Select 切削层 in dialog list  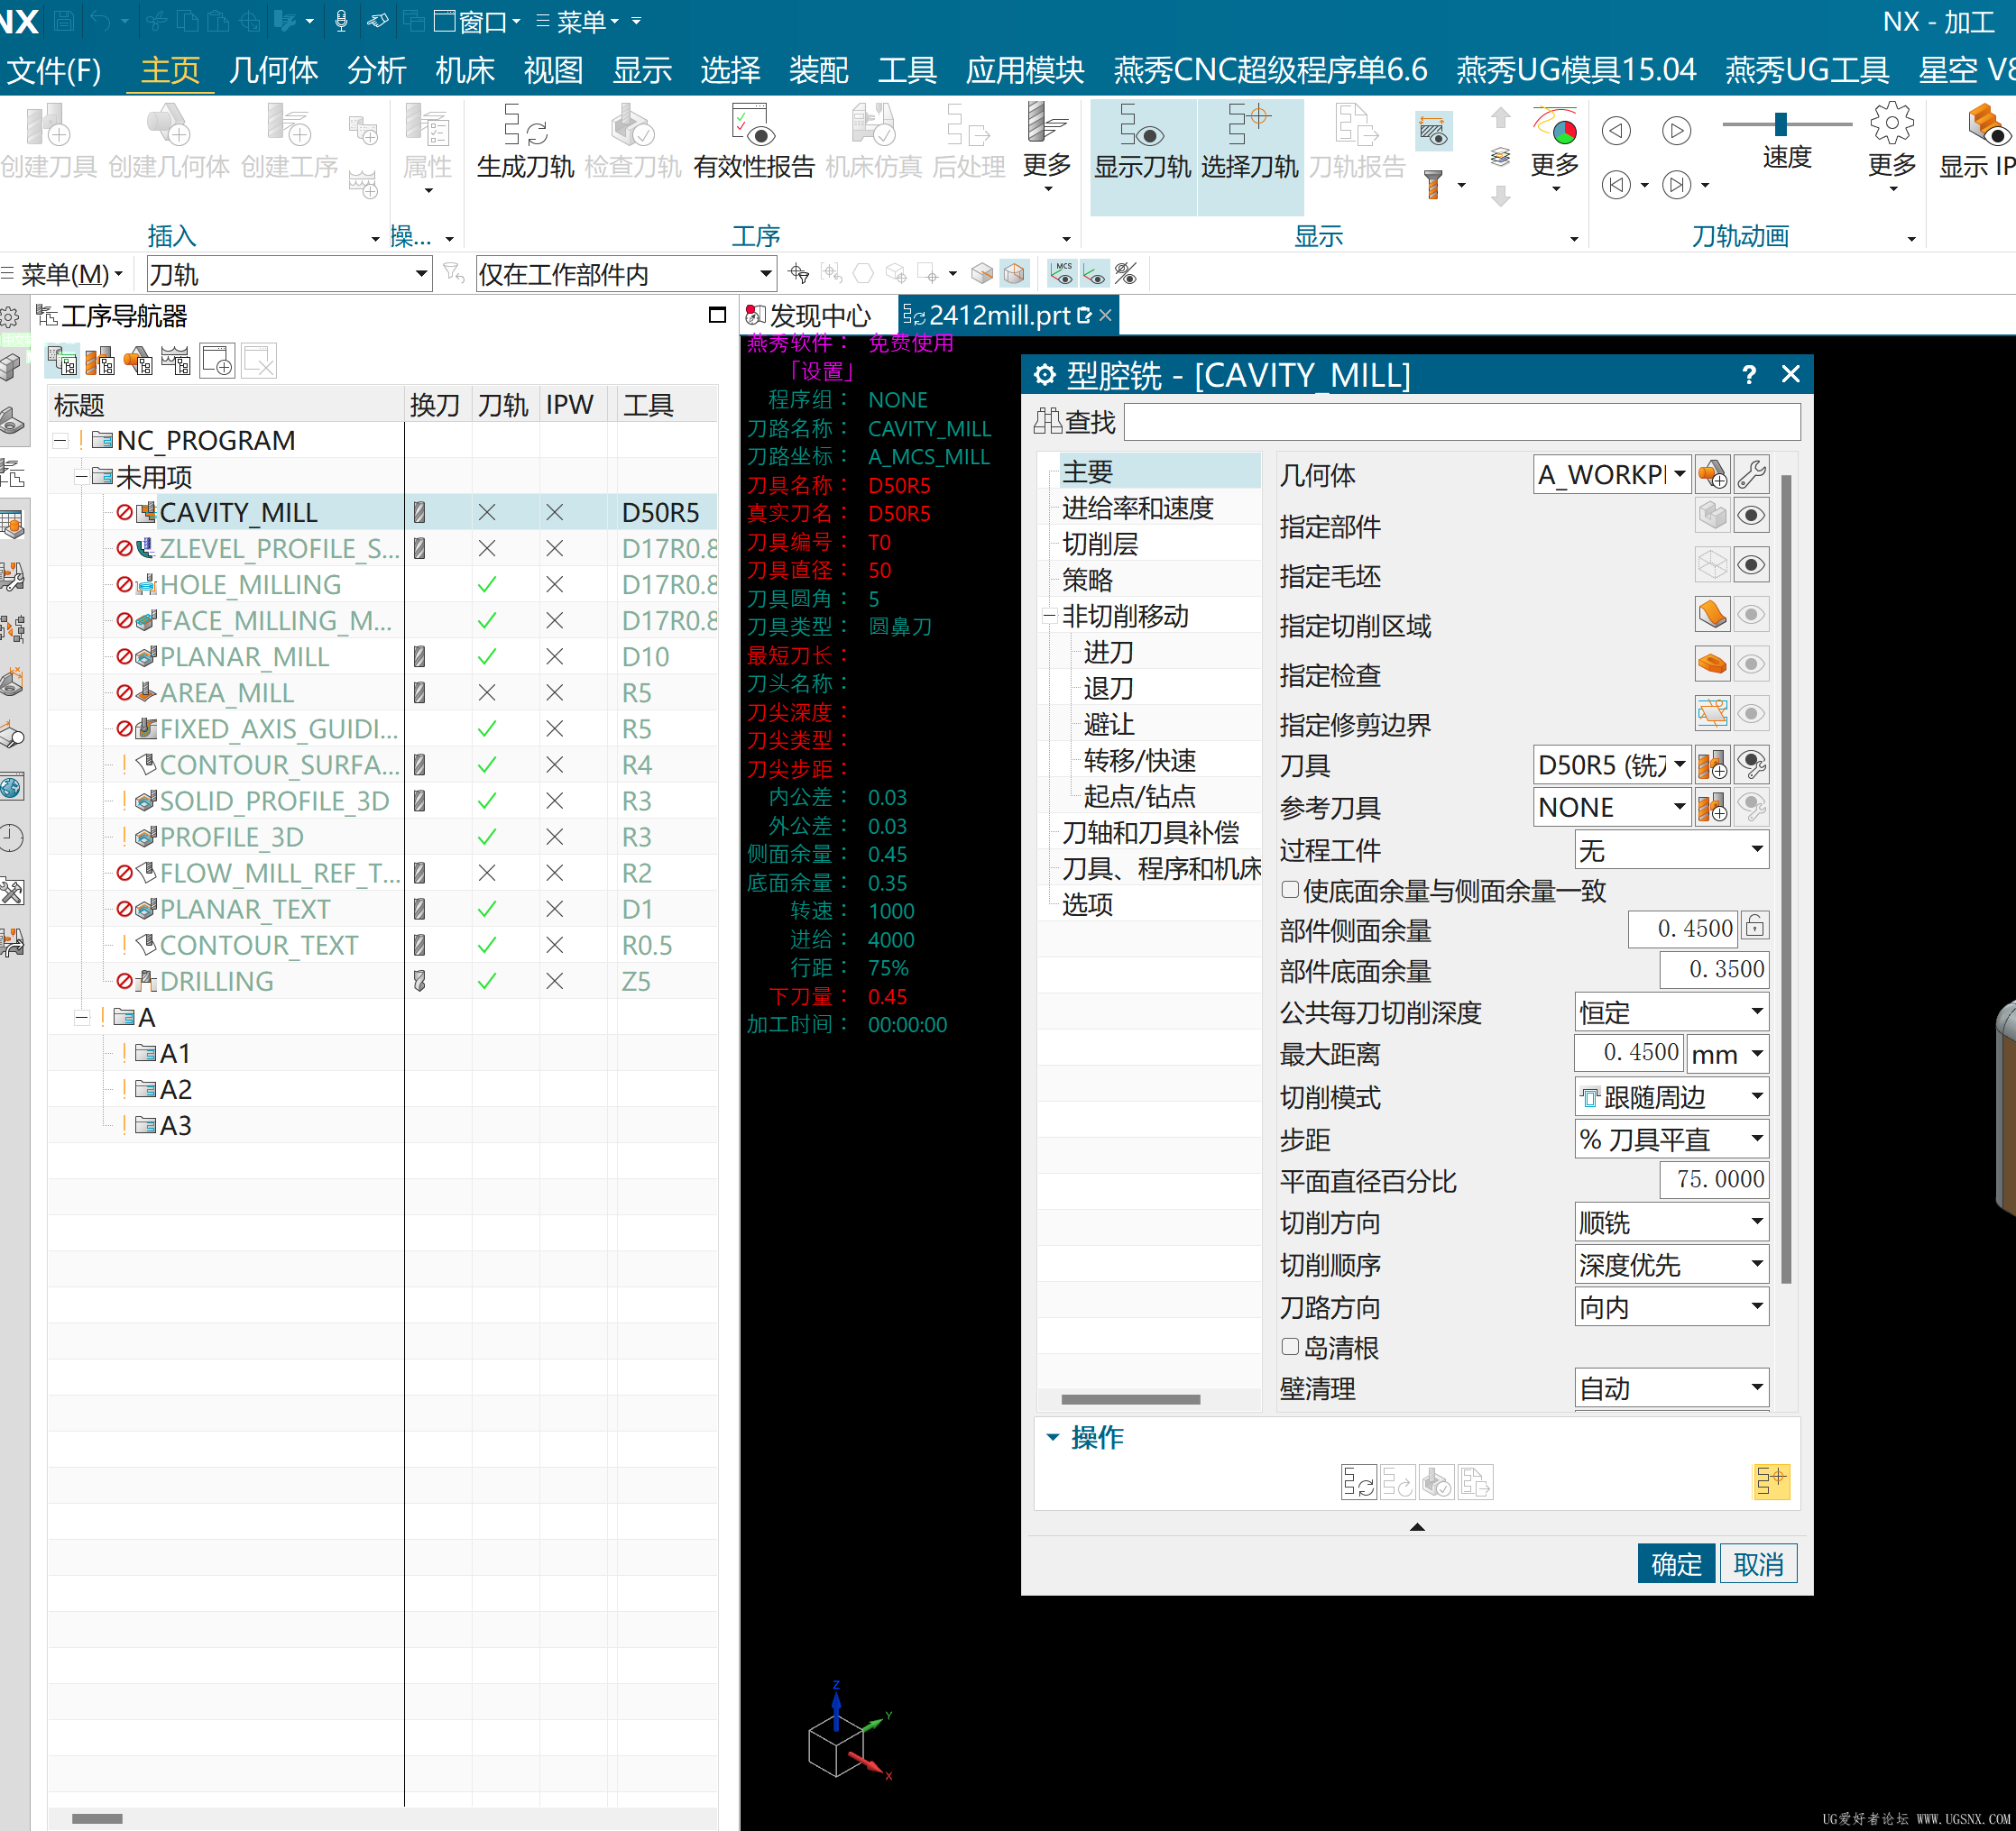(1100, 544)
